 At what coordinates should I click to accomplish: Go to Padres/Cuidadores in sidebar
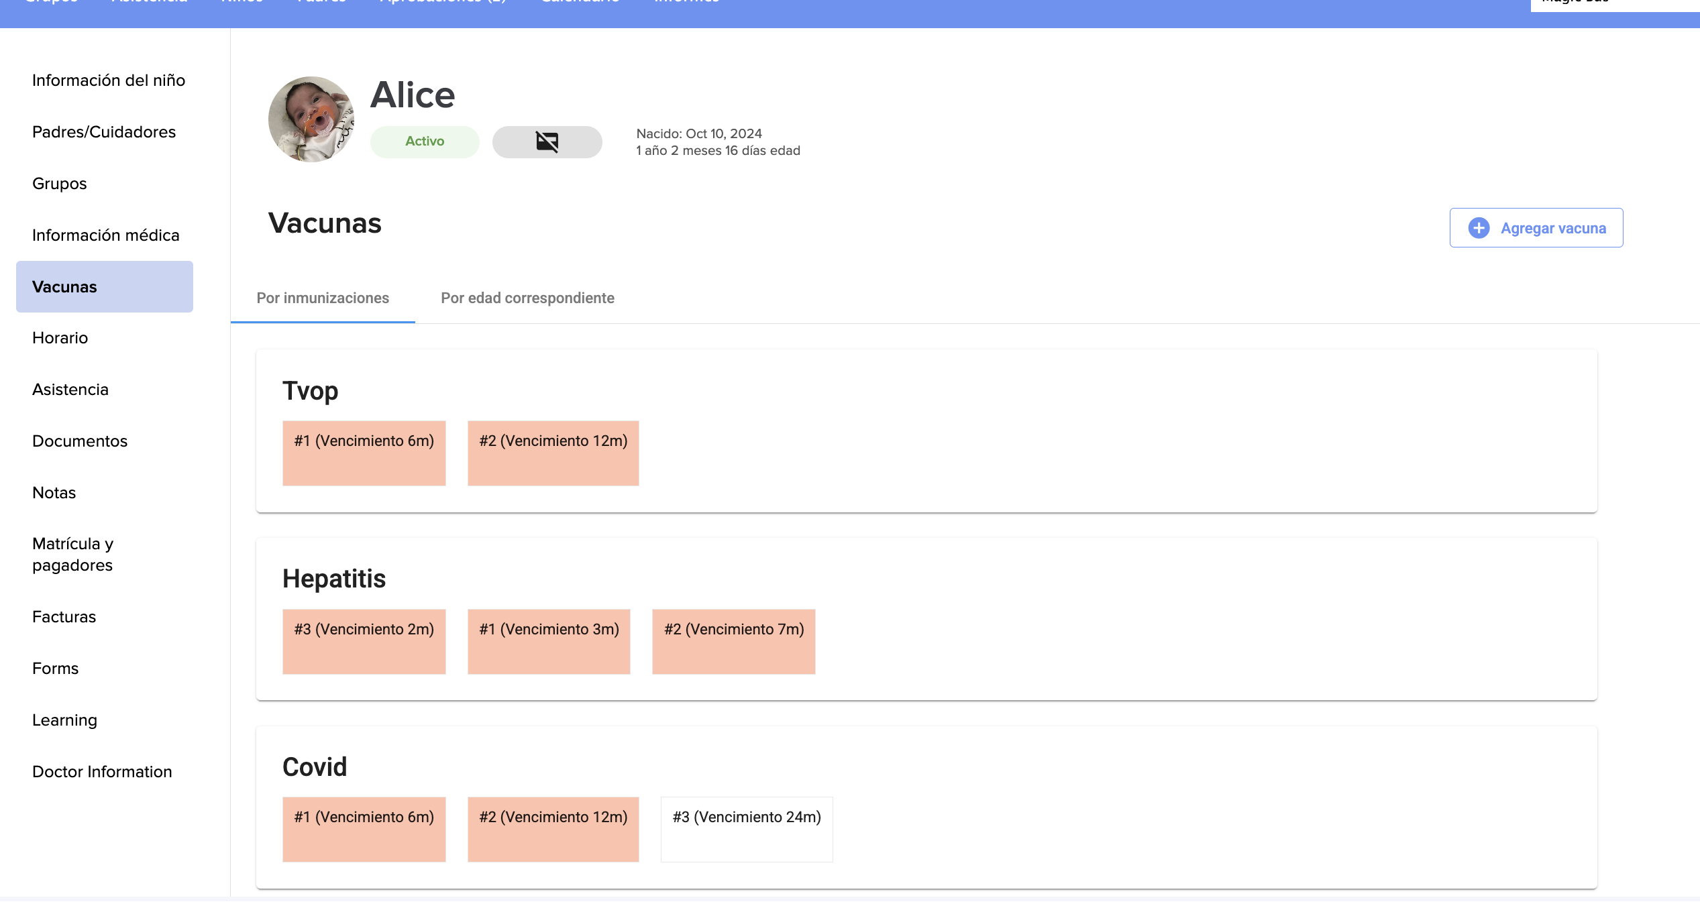tap(104, 132)
